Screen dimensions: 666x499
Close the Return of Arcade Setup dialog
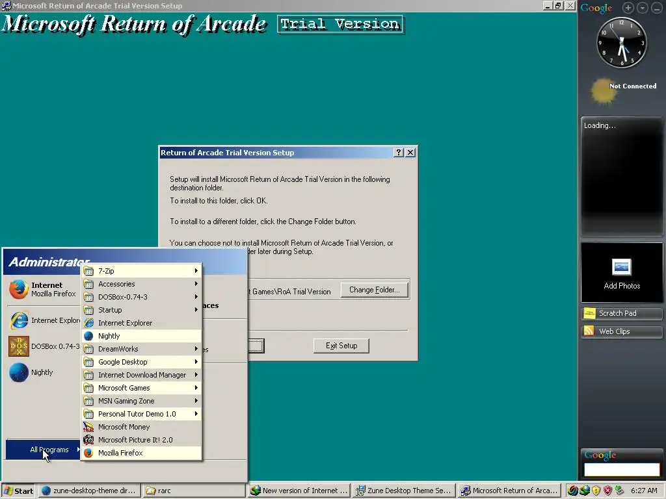click(410, 152)
